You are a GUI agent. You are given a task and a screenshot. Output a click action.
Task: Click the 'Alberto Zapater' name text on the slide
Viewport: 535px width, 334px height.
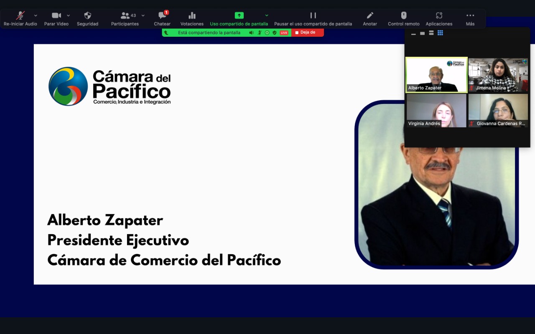[x=105, y=220]
